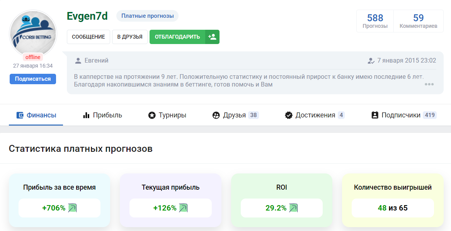Click the bar chart icon beside Прибыль
The width and height of the screenshot is (451, 231).
[86, 115]
